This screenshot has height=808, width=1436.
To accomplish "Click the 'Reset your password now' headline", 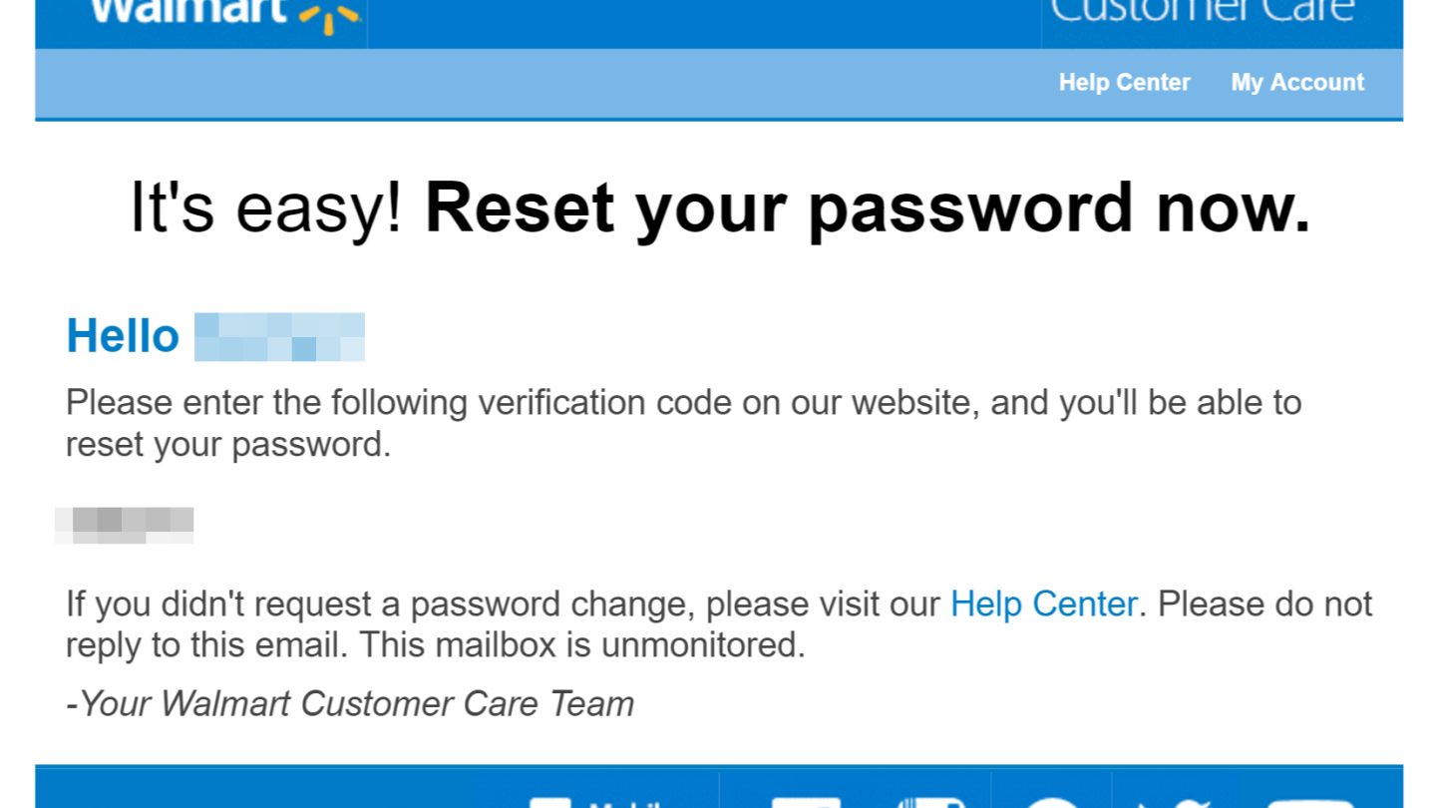I will [868, 208].
